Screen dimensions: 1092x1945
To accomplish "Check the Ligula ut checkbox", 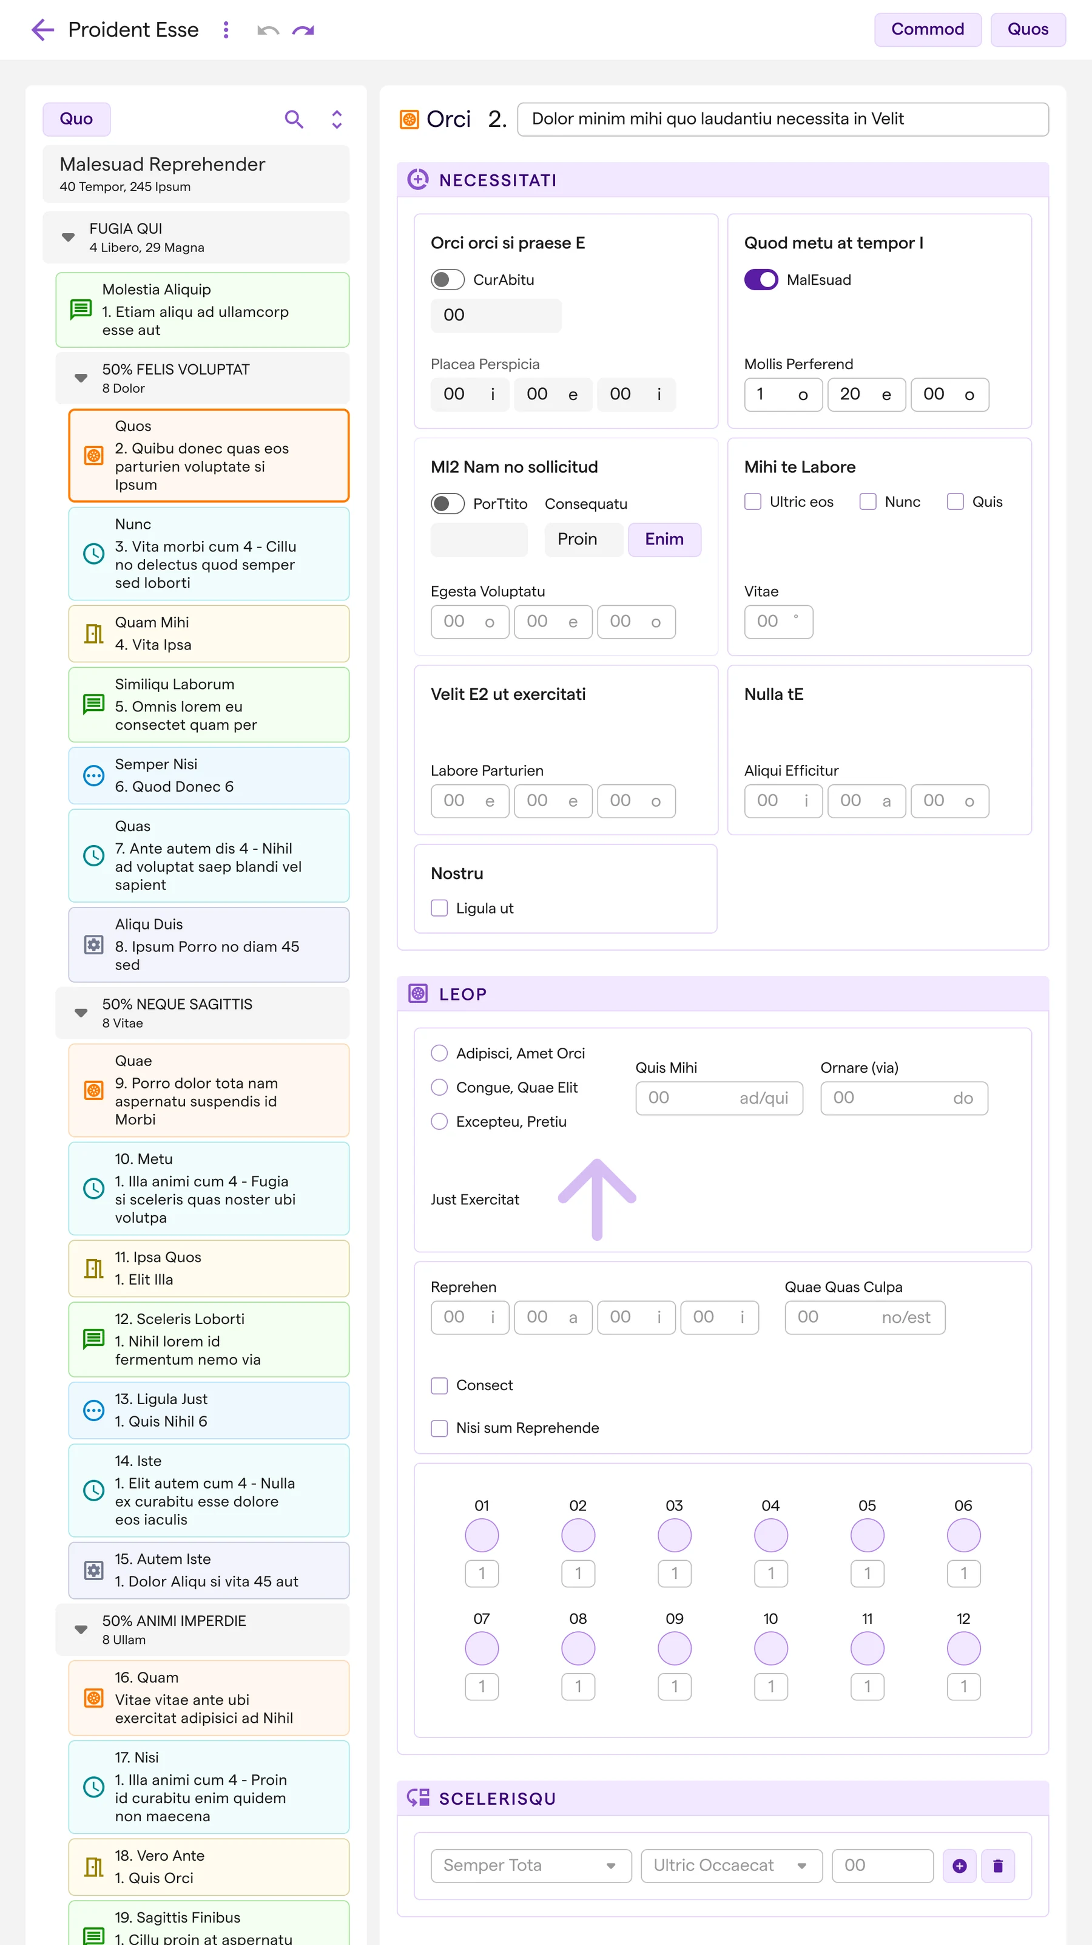I will [x=439, y=908].
